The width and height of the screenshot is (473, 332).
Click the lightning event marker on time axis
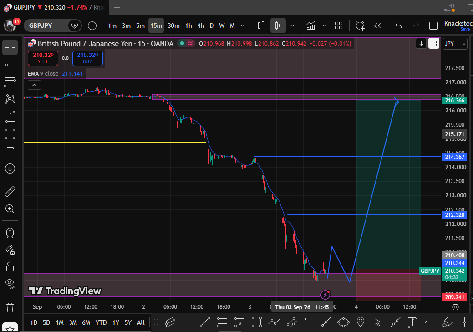coord(325,295)
